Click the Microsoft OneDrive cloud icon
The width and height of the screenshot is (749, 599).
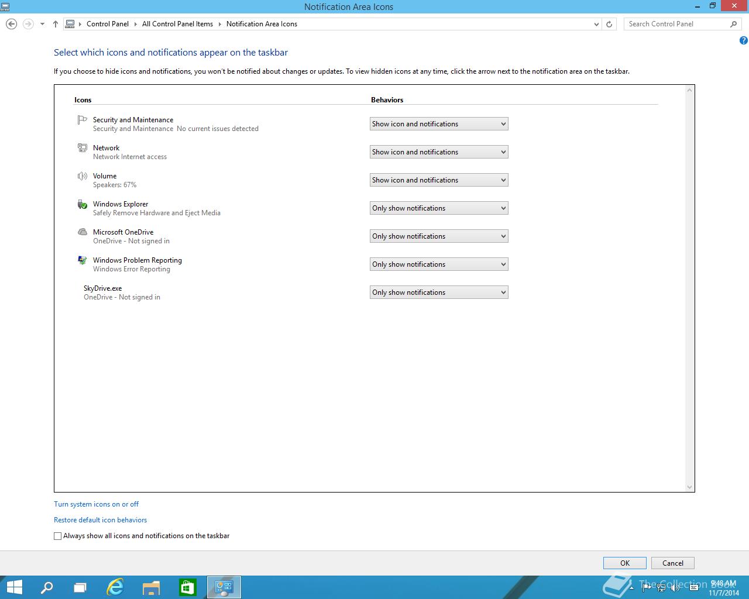pyautogui.click(x=83, y=232)
